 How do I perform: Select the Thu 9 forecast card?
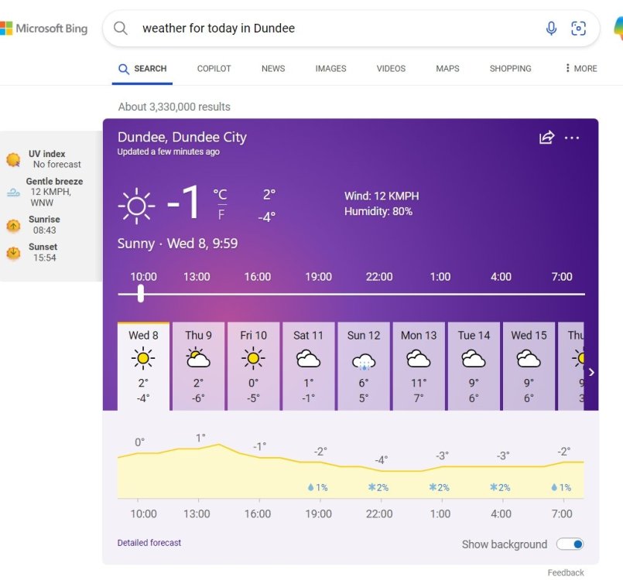198,366
